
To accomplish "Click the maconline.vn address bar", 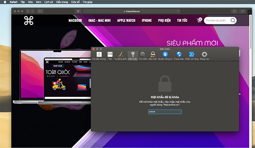I will tap(132, 11).
